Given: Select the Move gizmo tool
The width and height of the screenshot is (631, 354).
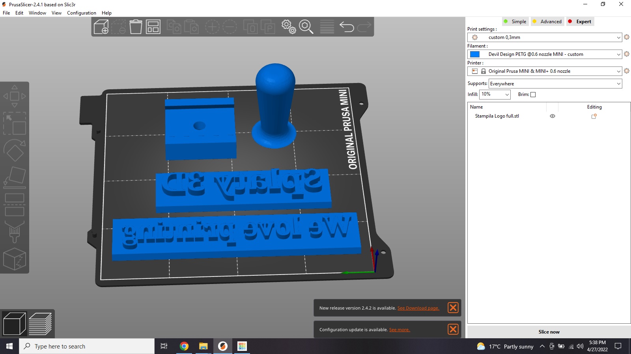Looking at the screenshot, I should pyautogui.click(x=15, y=96).
